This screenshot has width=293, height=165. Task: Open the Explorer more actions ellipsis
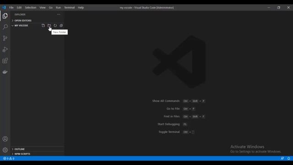[59, 14]
